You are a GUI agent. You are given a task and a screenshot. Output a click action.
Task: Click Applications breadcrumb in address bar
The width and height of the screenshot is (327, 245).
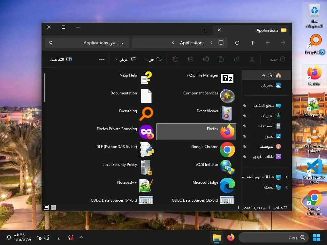[x=192, y=43]
